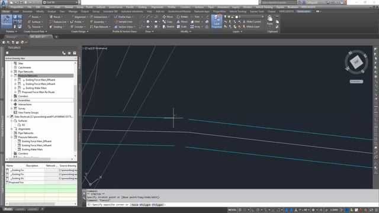Select Pipe Networks under Active Drawing

click(25, 72)
